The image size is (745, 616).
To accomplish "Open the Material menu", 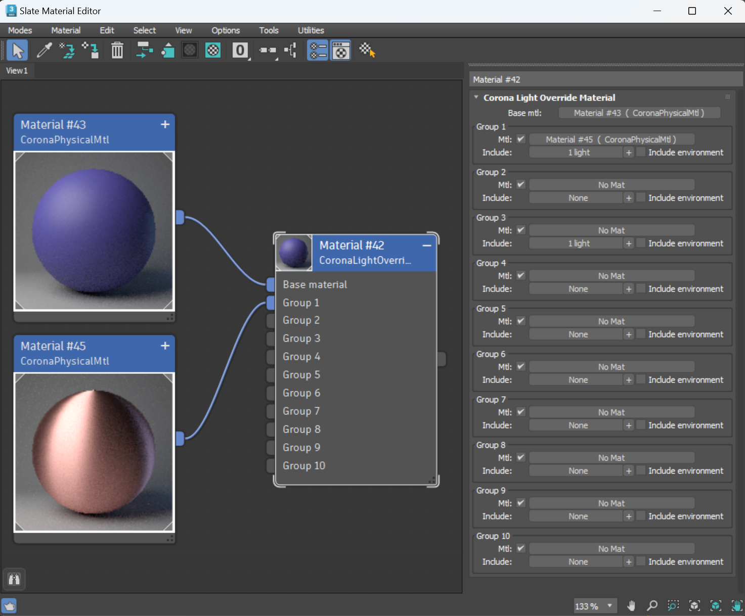I will coord(66,30).
